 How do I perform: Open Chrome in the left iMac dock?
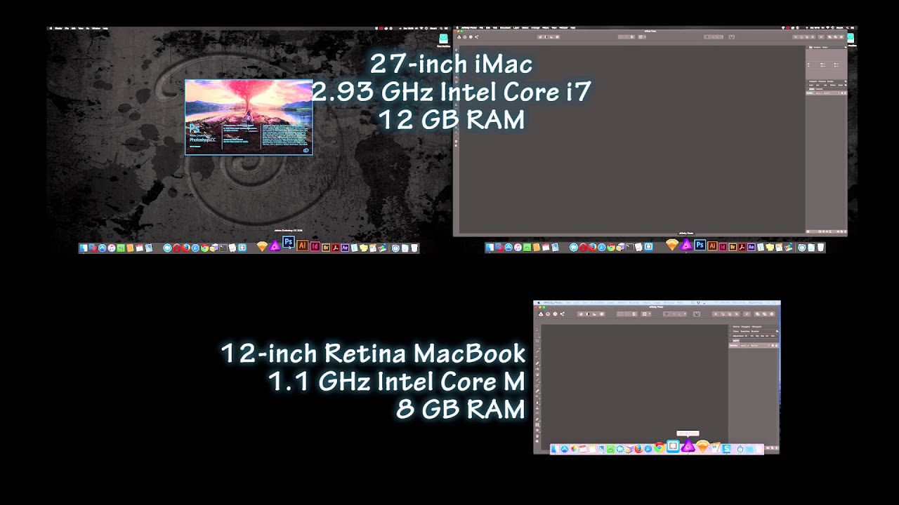pyautogui.click(x=204, y=248)
